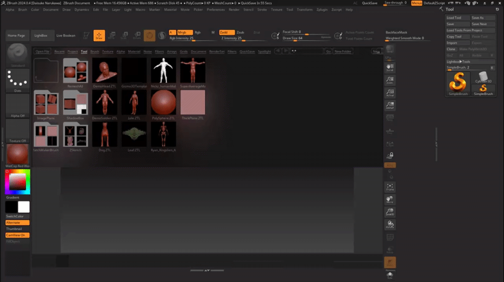The image size is (504, 282).
Task: Toggle the Mrgb channel button
Action: 184,32
